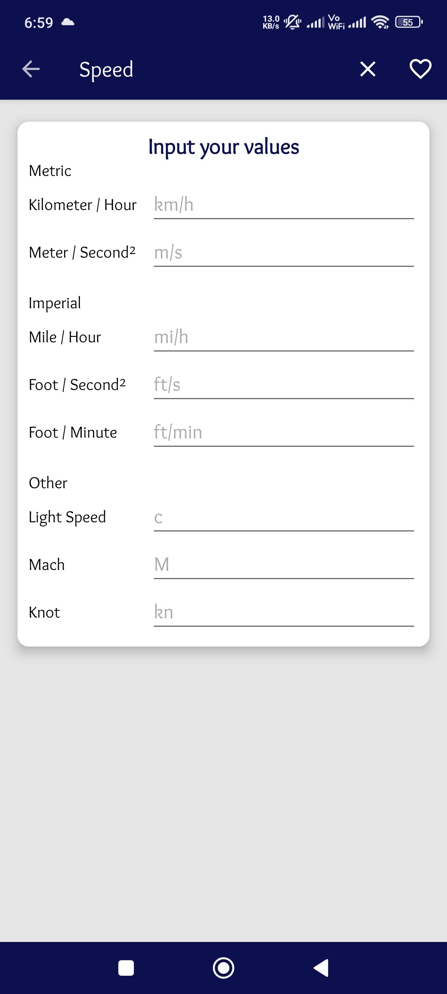Tap the battery indicator in status bar
This screenshot has height=994, width=447.
(409, 22)
